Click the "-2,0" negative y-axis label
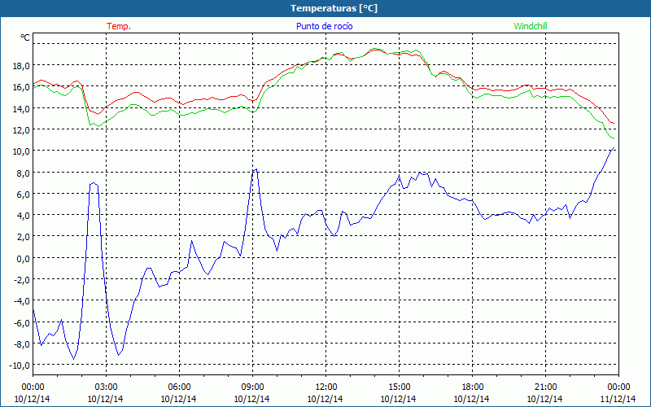Image resolution: width=651 pixels, height=407 pixels. click(22, 280)
